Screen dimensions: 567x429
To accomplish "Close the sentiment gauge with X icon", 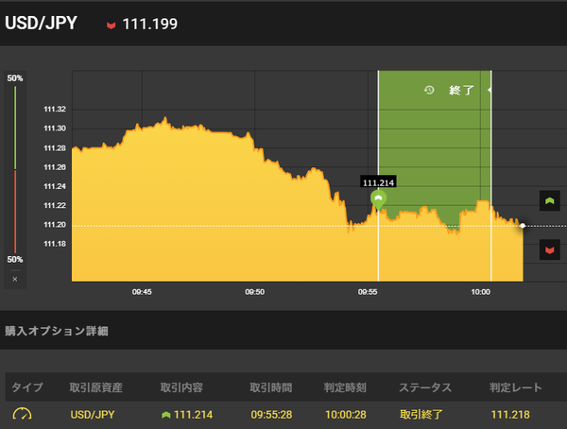I will [15, 280].
